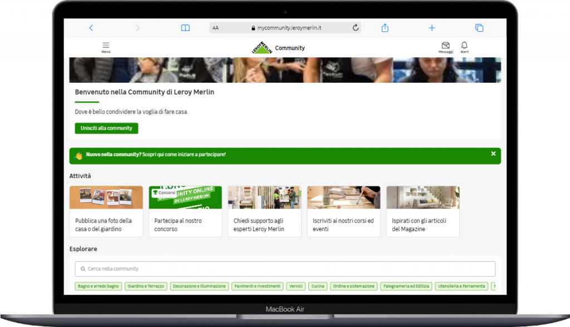Close the green 'Nuovo nella community' banner
570x327 pixels.
[x=493, y=153]
